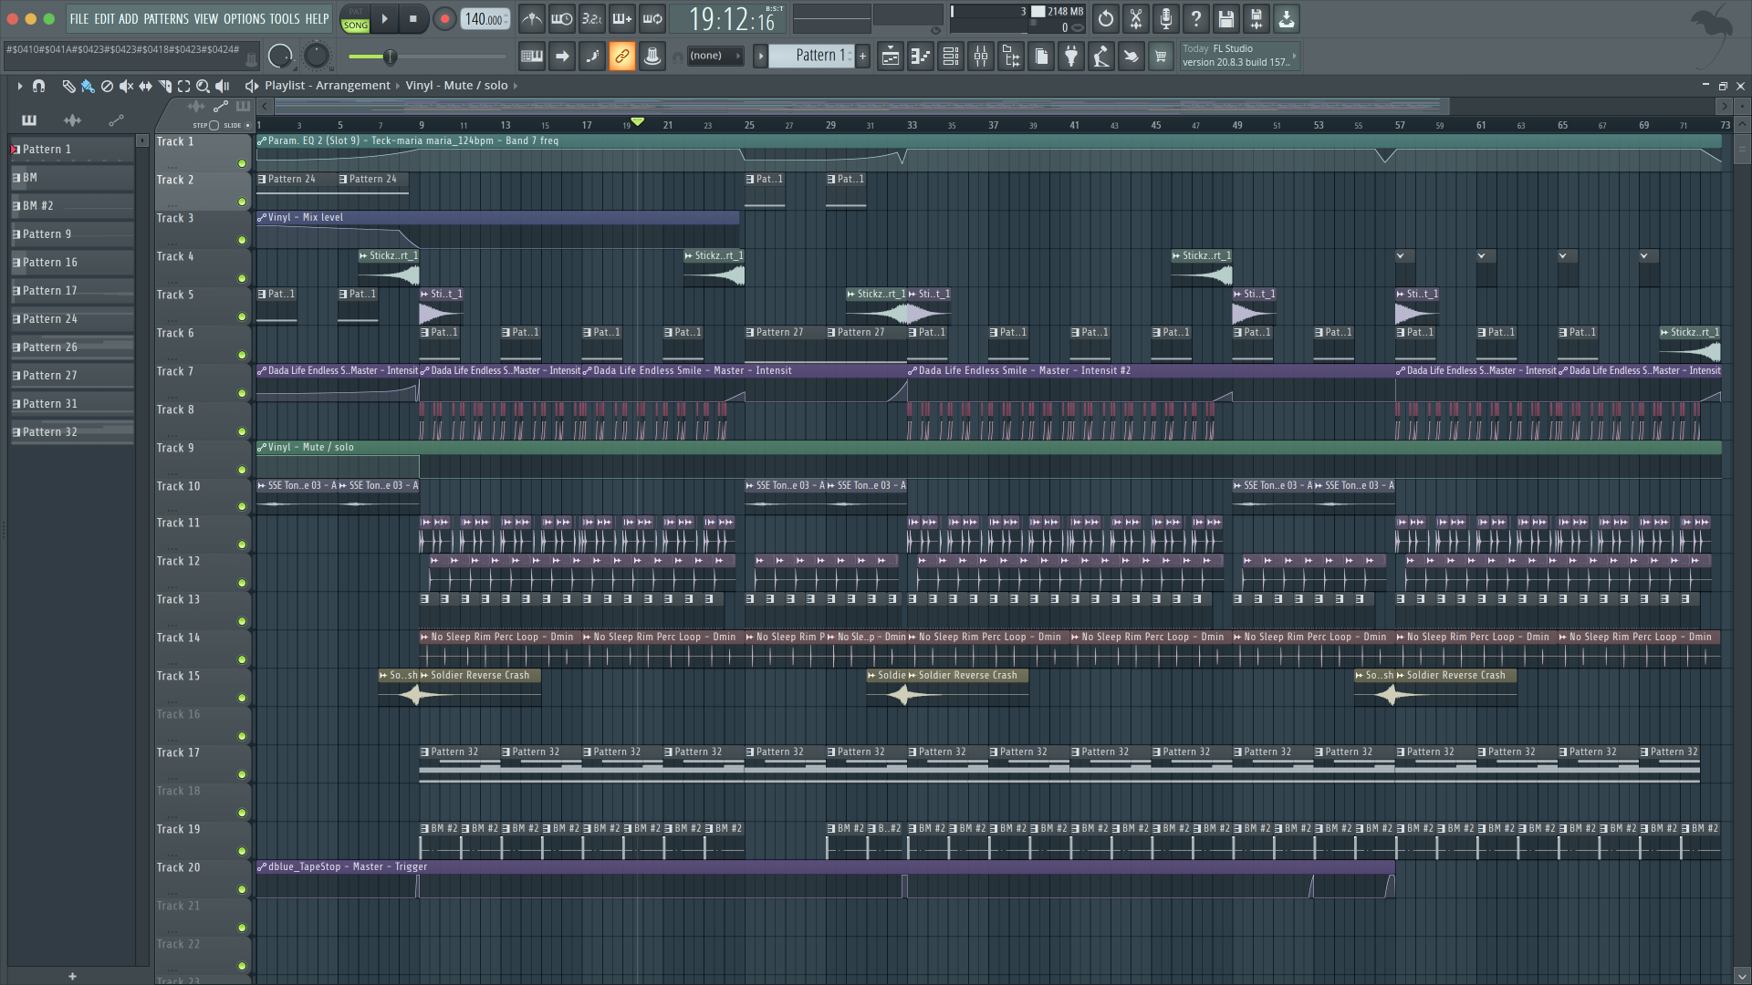Click the touch controller icon
Viewport: 1752px width, 985px height.
click(x=1131, y=57)
